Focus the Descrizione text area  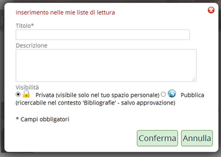tap(106, 65)
